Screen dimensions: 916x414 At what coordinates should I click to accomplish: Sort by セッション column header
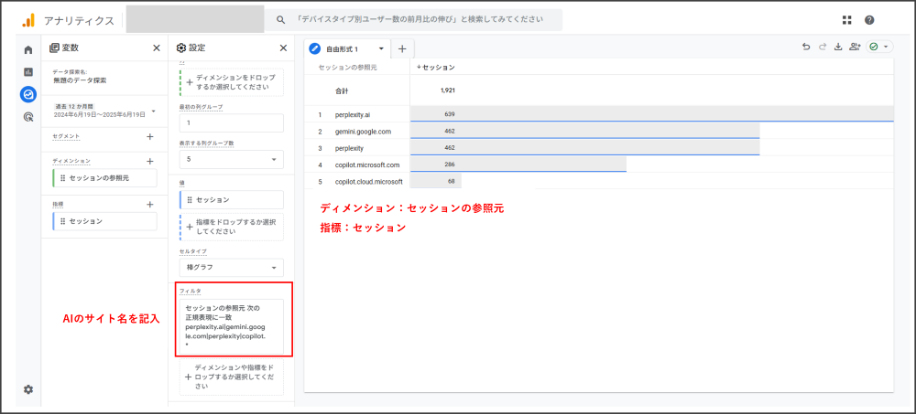pos(436,68)
